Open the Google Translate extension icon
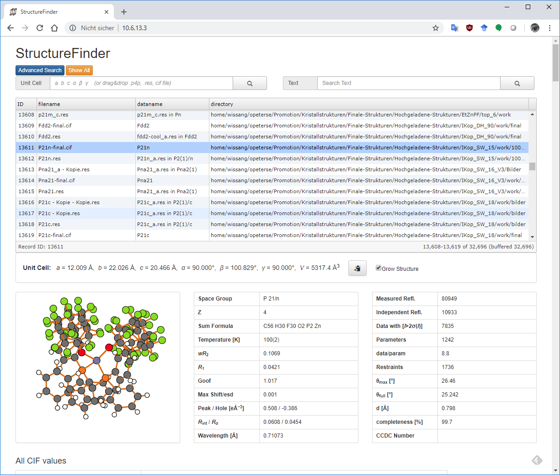560x475 pixels. point(454,28)
